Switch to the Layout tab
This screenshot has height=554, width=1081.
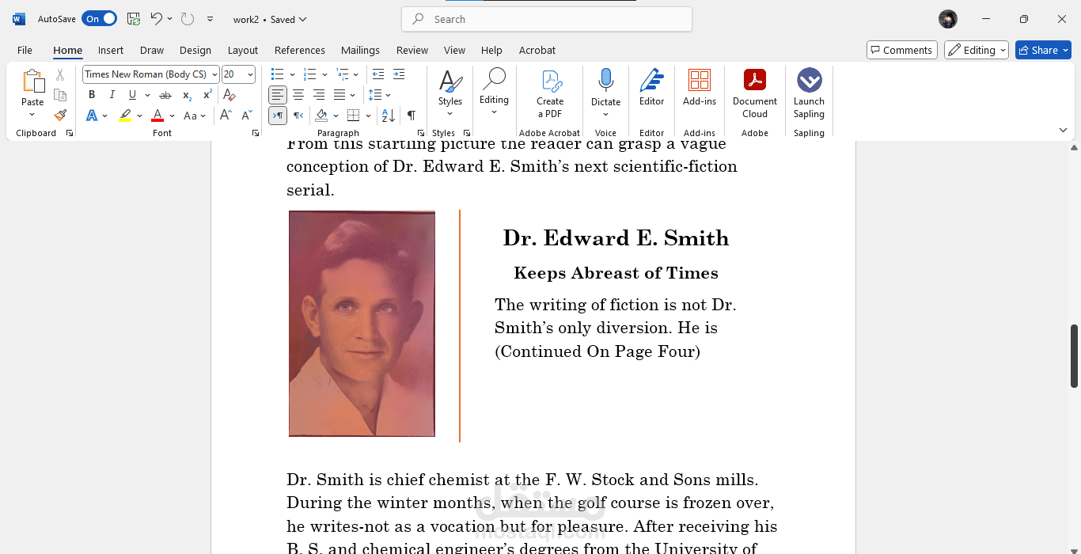point(243,50)
